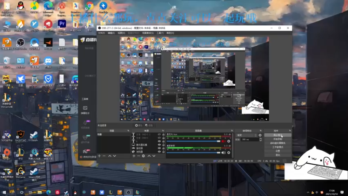Click the 时长 300 ms duration field
Screen dimensions: 348x196
[x=250, y=139]
